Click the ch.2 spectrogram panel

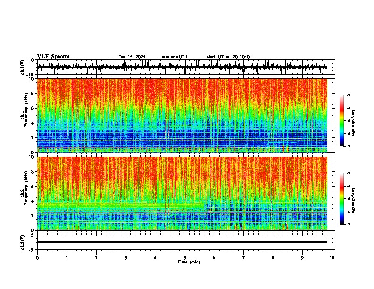pyautogui.click(x=182, y=194)
